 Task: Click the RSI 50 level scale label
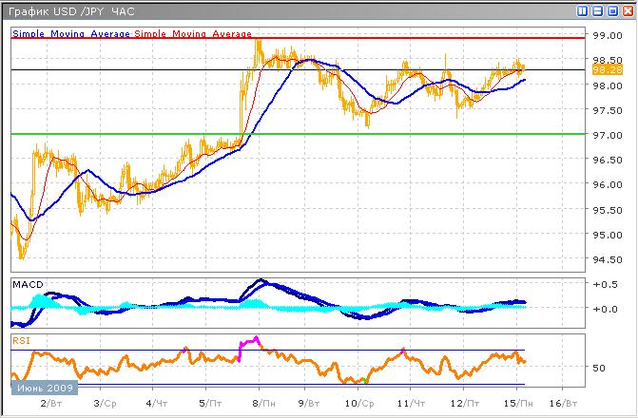tap(599, 368)
